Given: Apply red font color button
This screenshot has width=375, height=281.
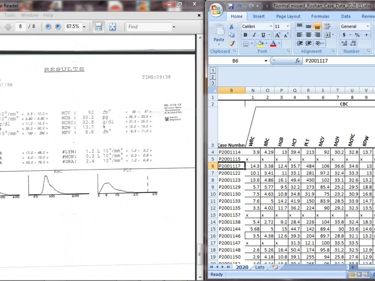Looking at the screenshot, I should 273,43.
